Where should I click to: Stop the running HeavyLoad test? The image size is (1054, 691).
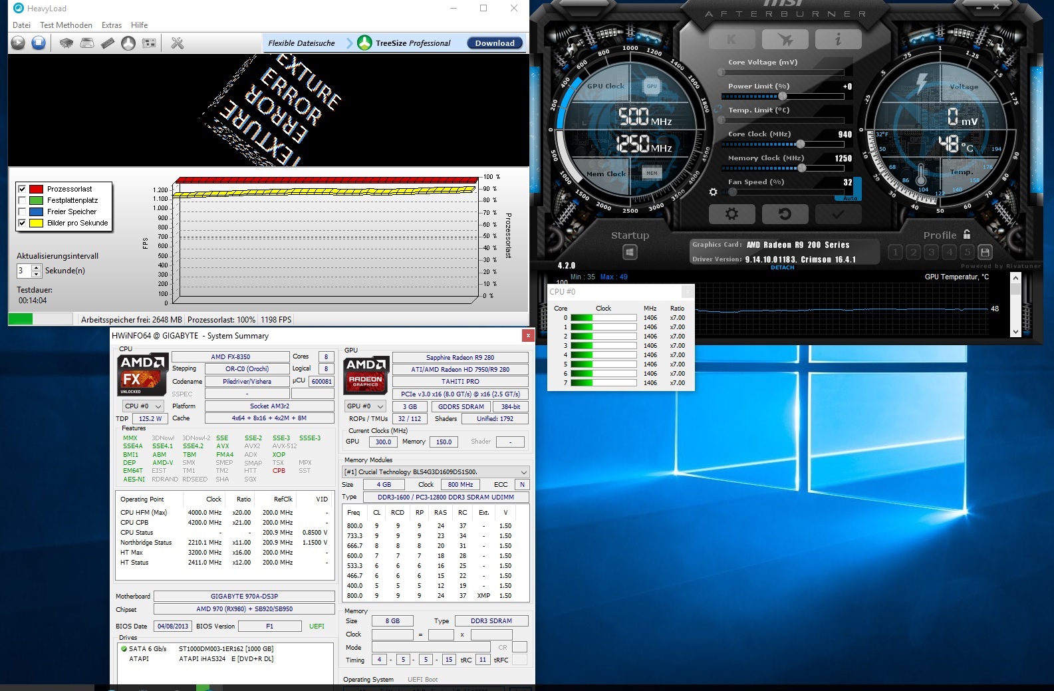click(x=39, y=43)
